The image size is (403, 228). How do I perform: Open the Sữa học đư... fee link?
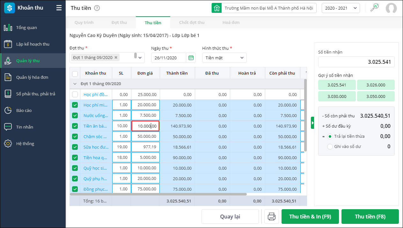coord(96,147)
